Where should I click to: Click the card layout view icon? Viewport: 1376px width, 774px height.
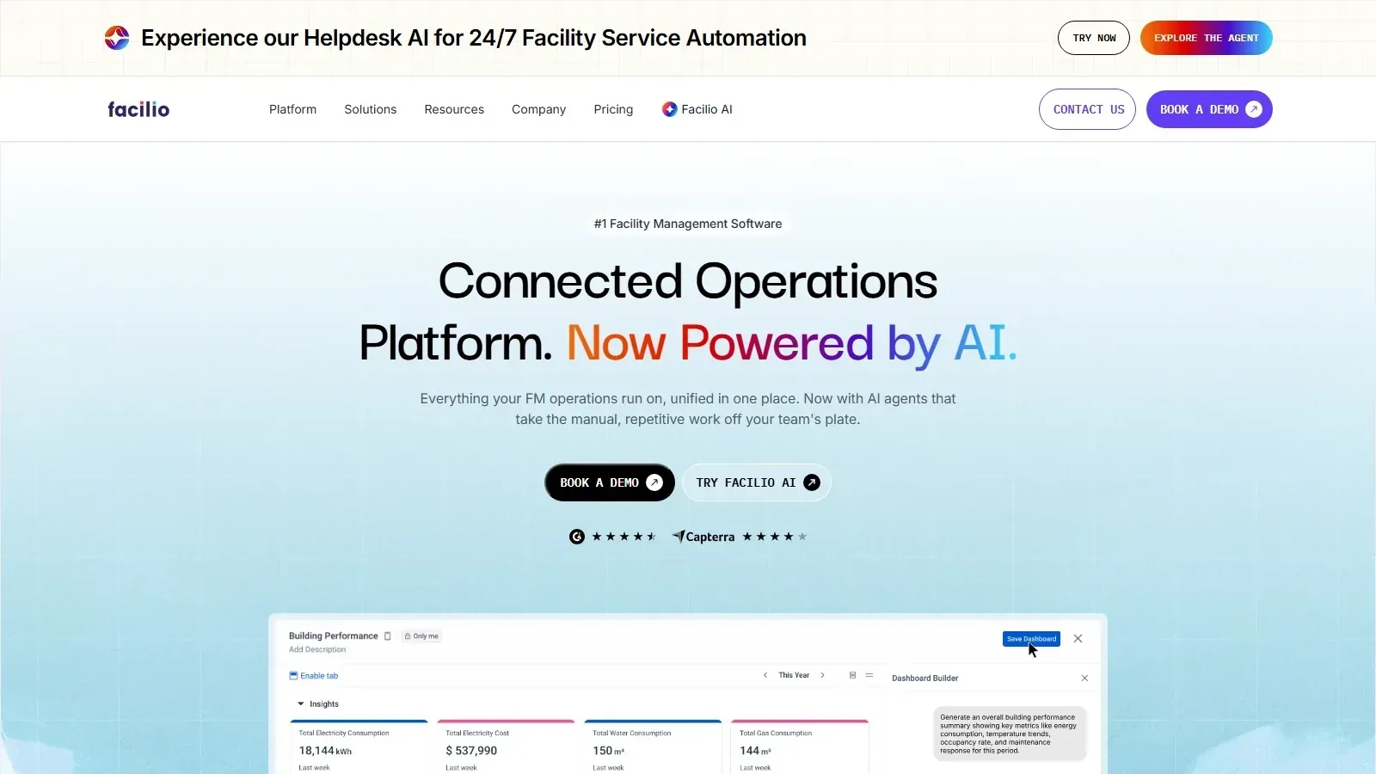pos(852,675)
